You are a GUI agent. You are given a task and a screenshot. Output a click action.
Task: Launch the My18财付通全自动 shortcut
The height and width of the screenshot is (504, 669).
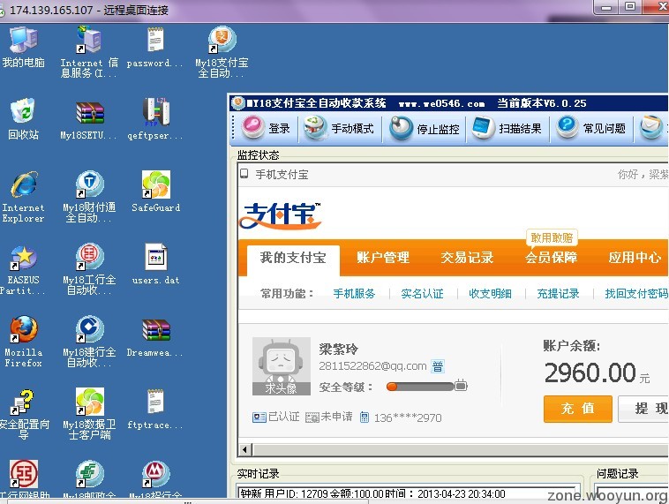tap(89, 197)
